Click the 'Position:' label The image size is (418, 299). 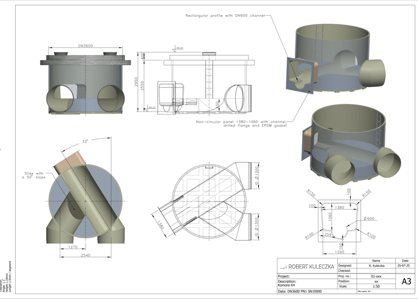pos(344,281)
